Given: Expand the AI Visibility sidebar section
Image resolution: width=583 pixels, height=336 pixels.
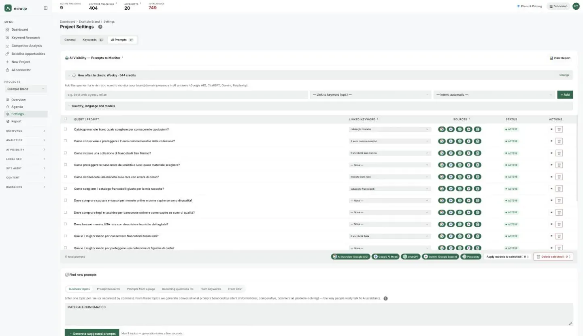Looking at the screenshot, I should [x=26, y=150].
